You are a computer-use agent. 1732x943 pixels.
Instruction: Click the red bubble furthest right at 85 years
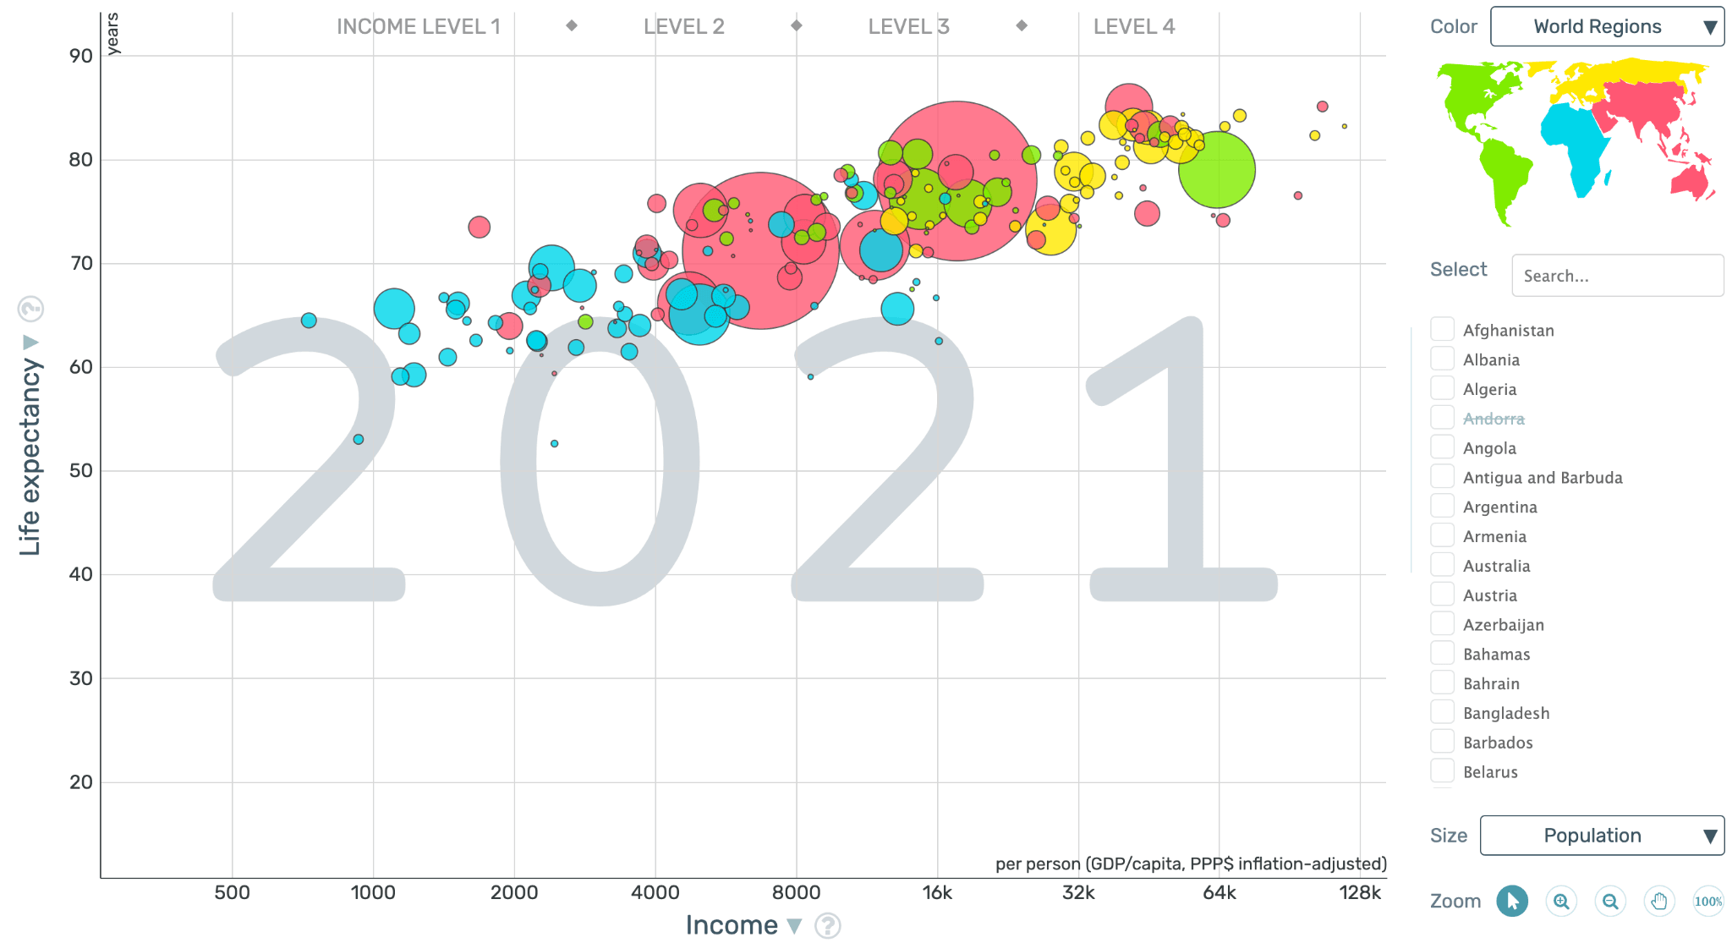(1323, 107)
